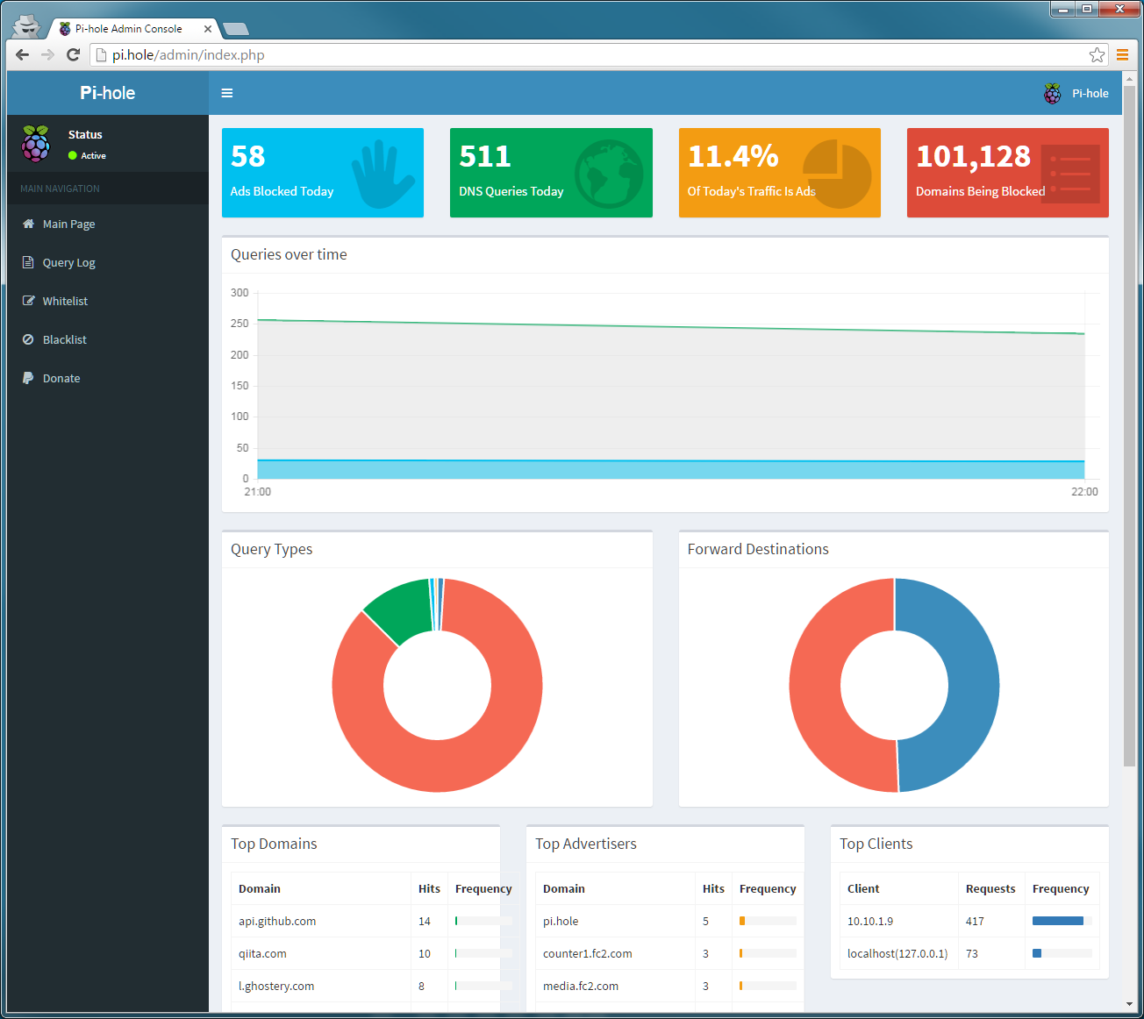
Task: Open the Blacklist page
Action: pos(108,339)
